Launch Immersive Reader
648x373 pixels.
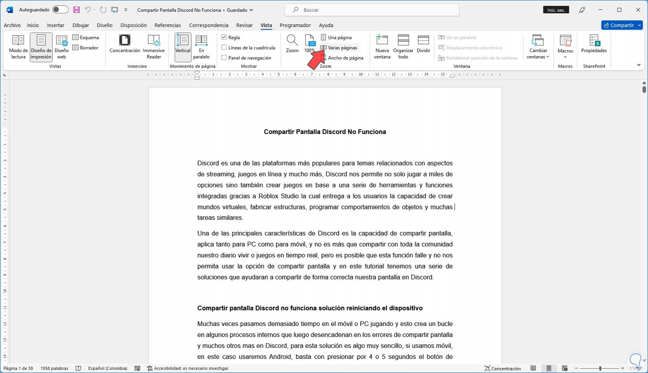point(154,47)
